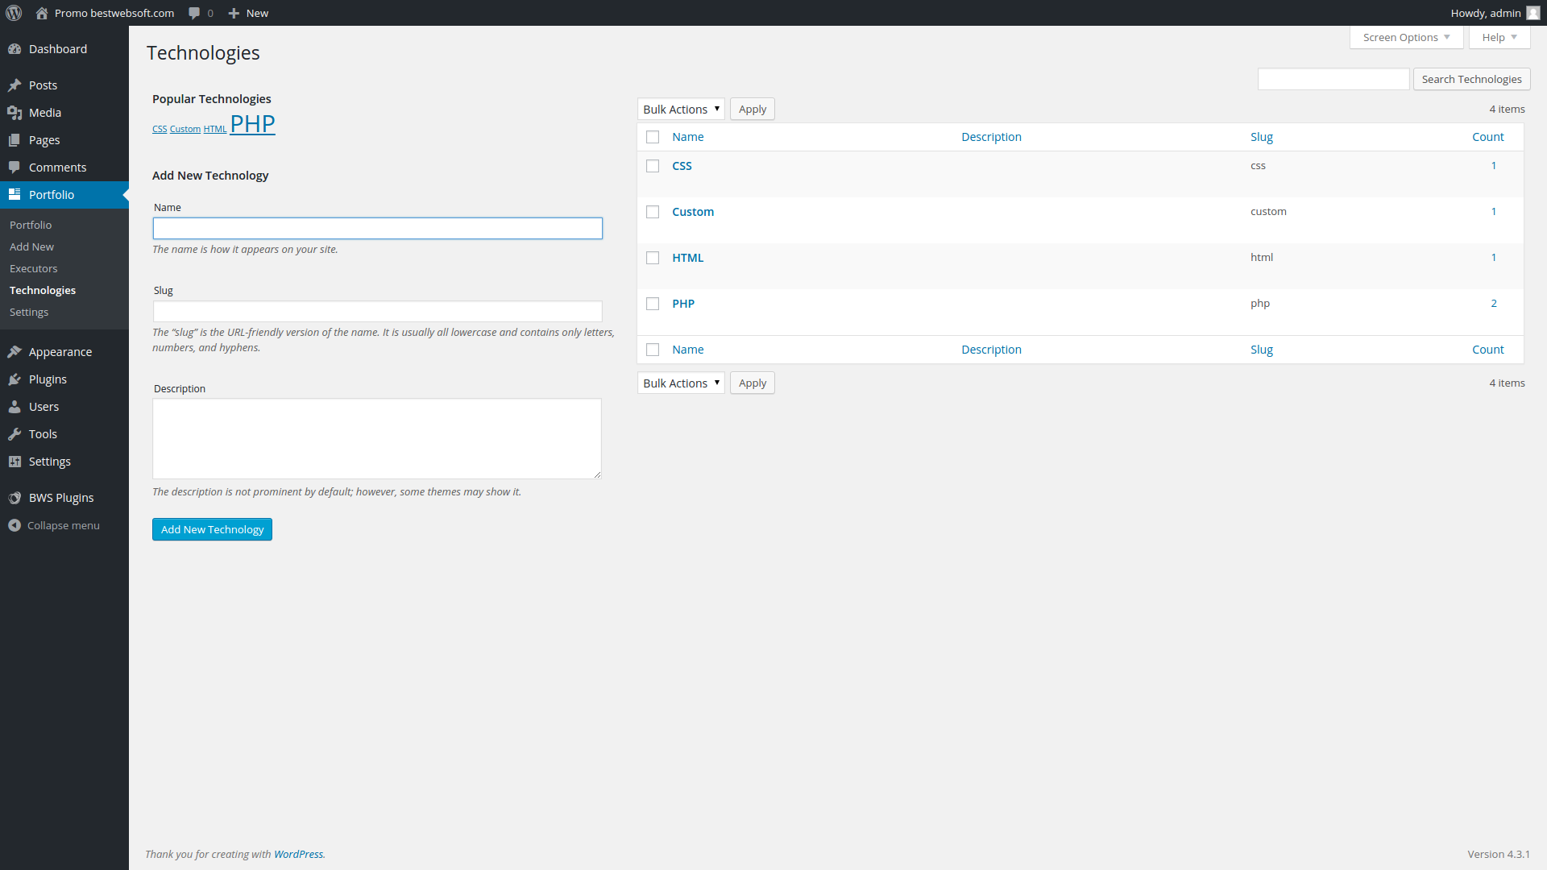Open the New content menu
The height and width of the screenshot is (870, 1547).
(x=248, y=13)
